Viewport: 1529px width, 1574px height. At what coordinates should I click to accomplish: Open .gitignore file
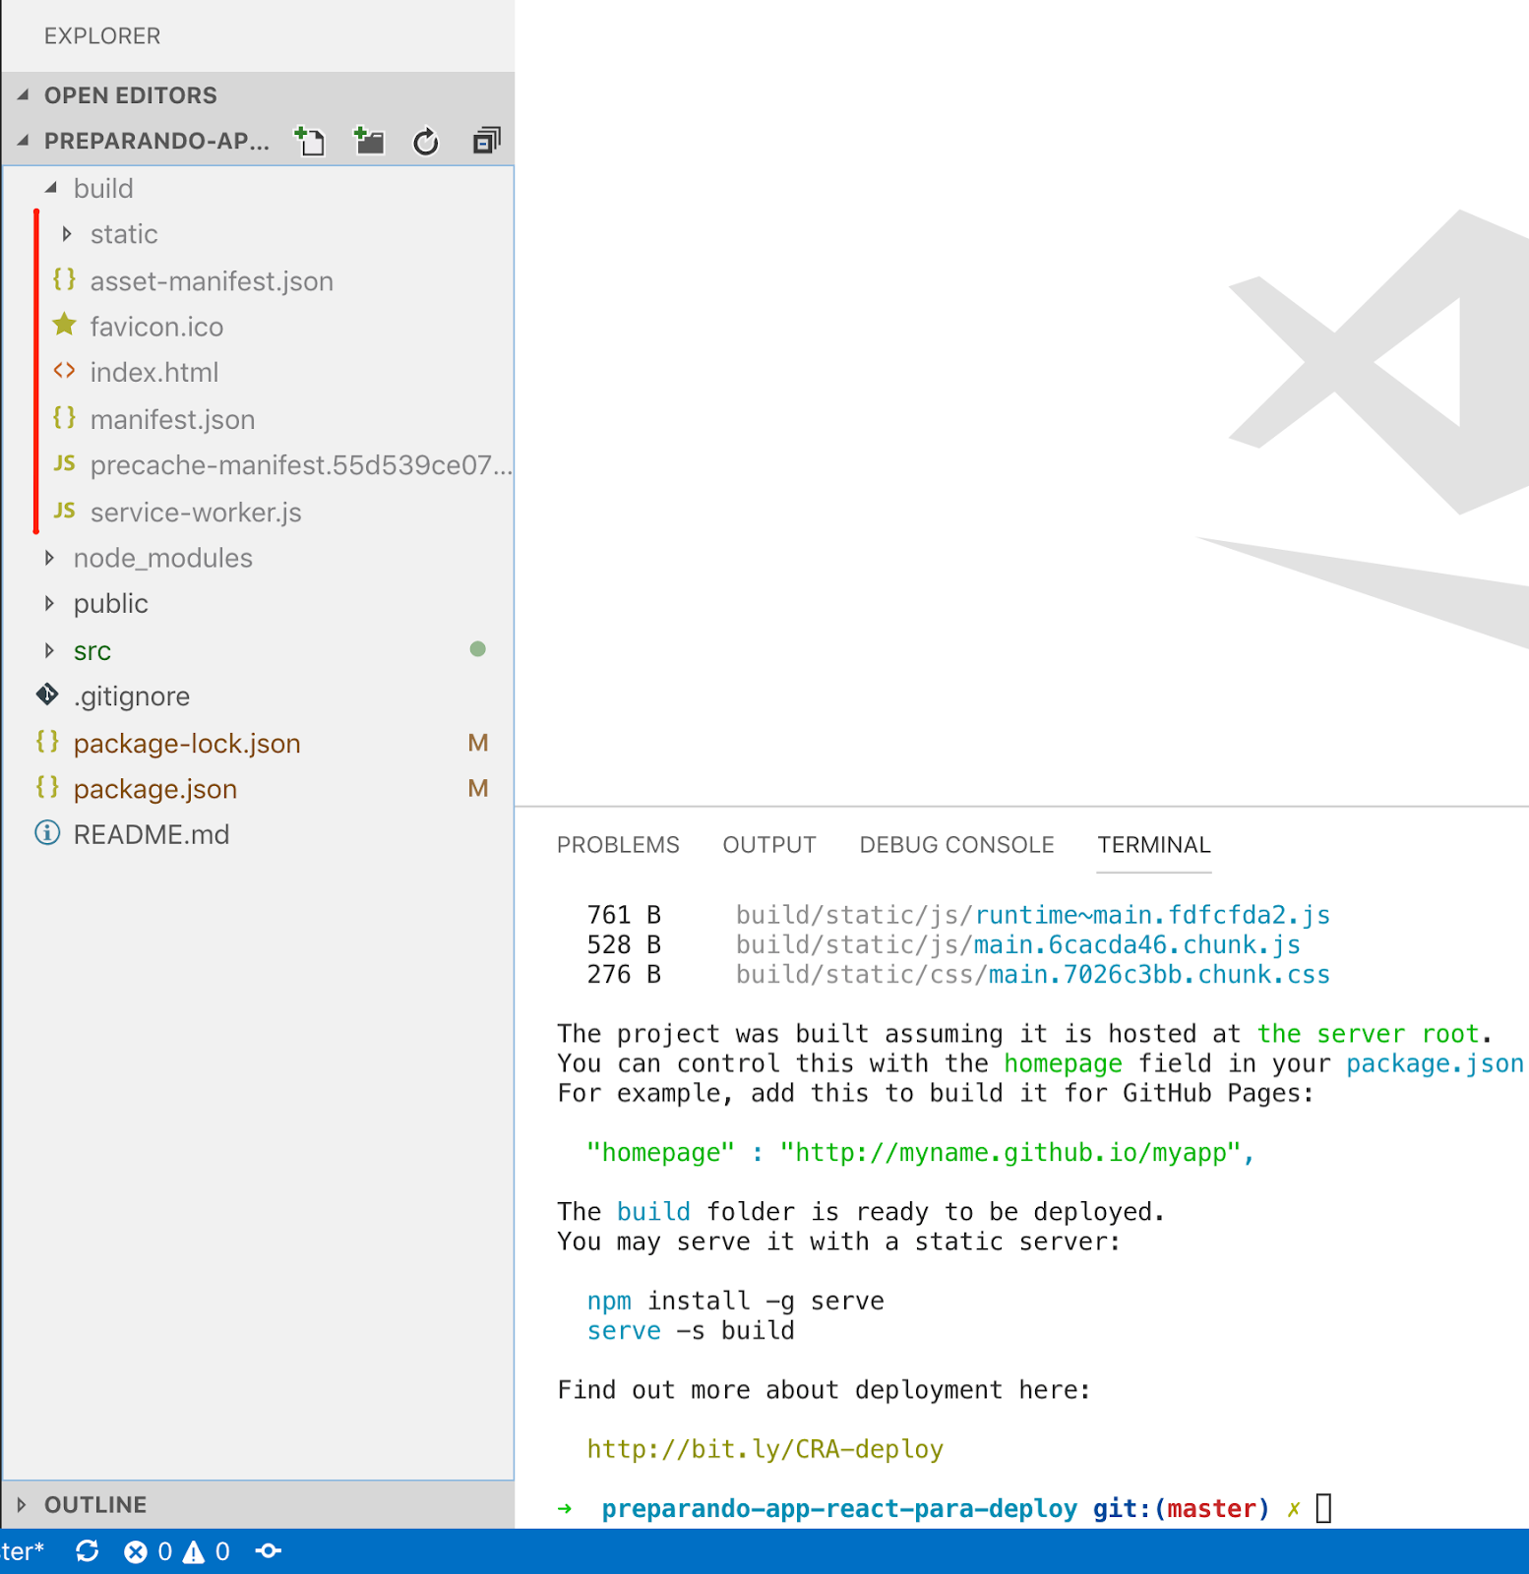tap(132, 696)
